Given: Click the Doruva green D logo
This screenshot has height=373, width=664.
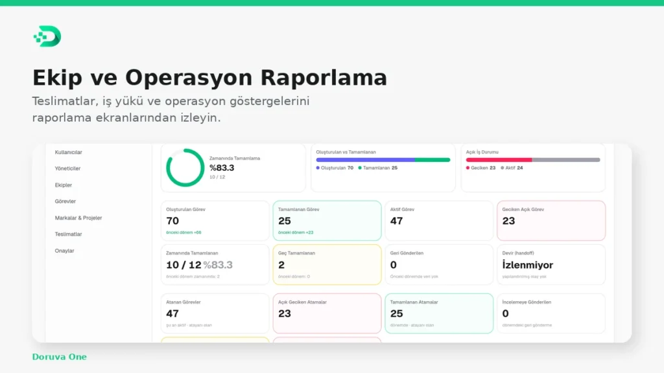Looking at the screenshot, I should 47,36.
